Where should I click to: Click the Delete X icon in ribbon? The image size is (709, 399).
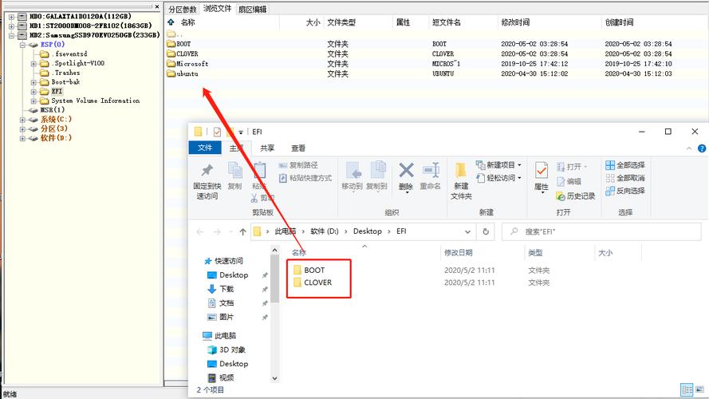pyautogui.click(x=406, y=171)
